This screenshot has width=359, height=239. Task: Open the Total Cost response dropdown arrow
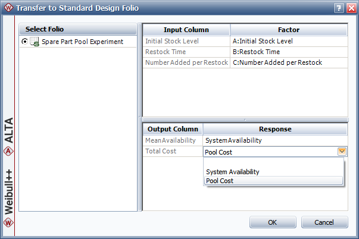point(341,152)
